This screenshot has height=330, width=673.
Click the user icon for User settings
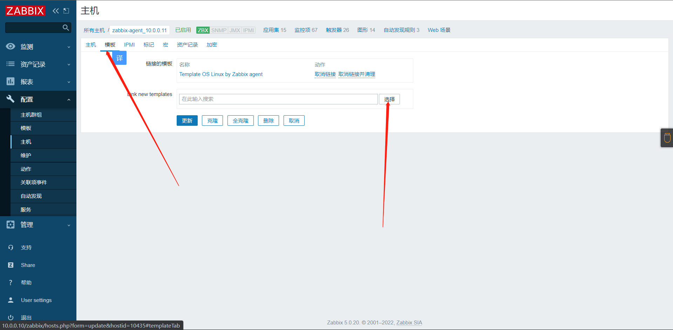[x=11, y=300]
